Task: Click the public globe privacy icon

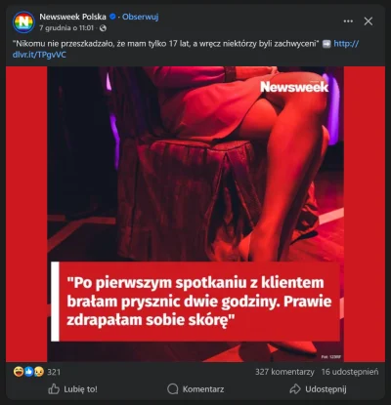Action: 103,28
